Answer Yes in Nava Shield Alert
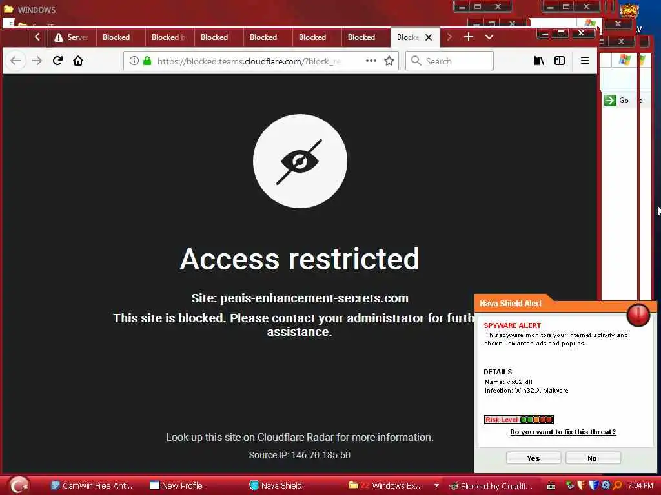 click(x=533, y=458)
